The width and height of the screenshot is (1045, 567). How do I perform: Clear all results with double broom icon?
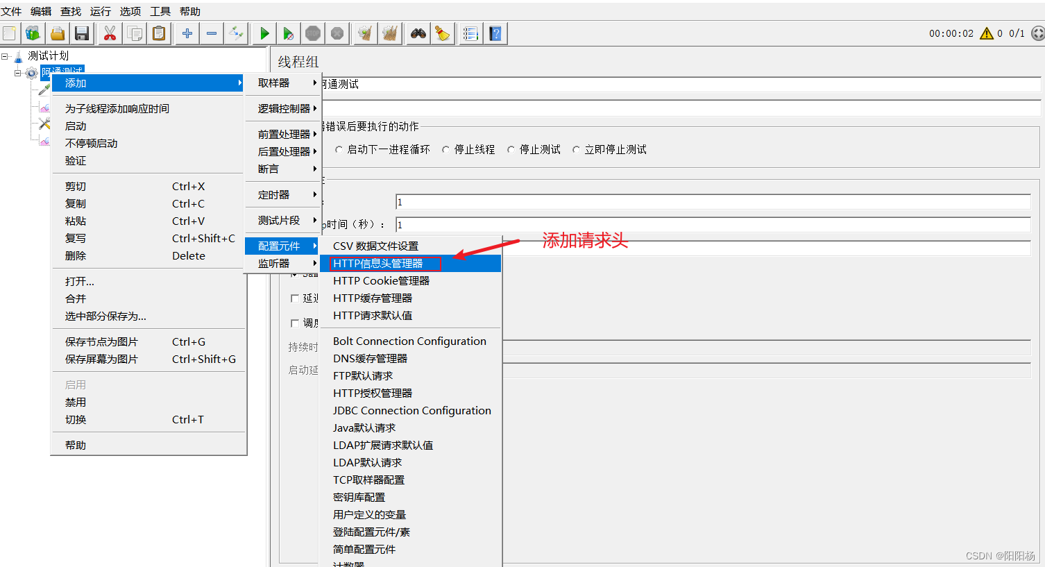pyautogui.click(x=390, y=33)
